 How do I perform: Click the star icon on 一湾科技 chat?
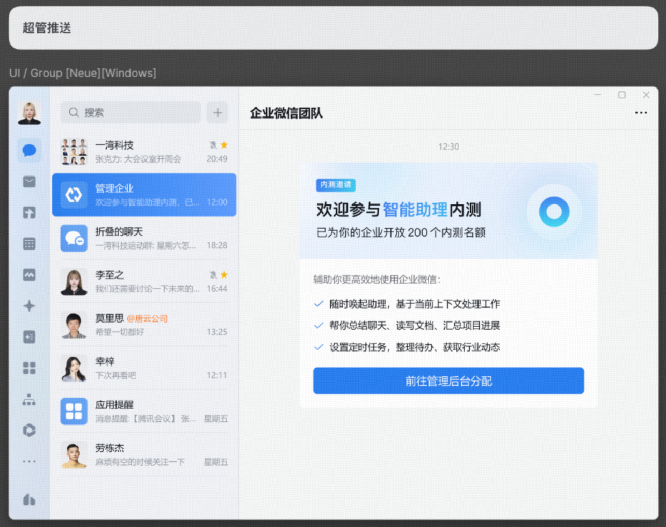click(x=224, y=145)
